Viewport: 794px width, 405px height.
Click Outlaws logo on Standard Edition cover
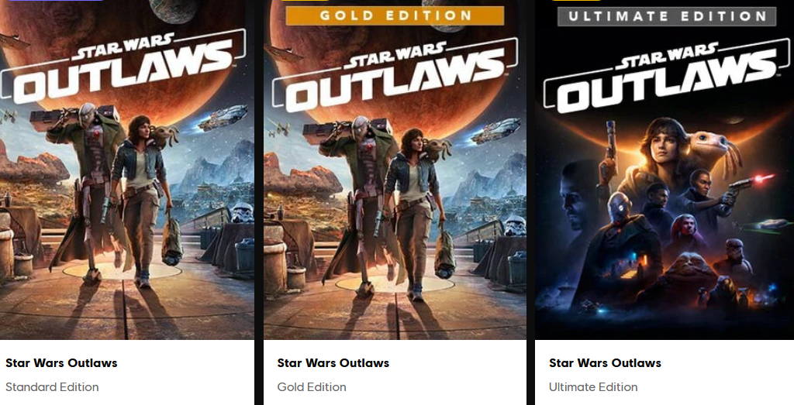tap(123, 67)
